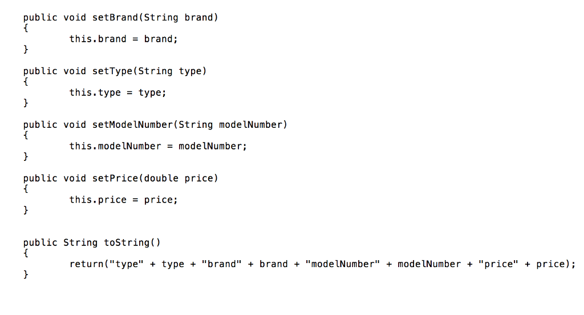Click the return keyword in toString
The image size is (584, 315).
point(87,264)
